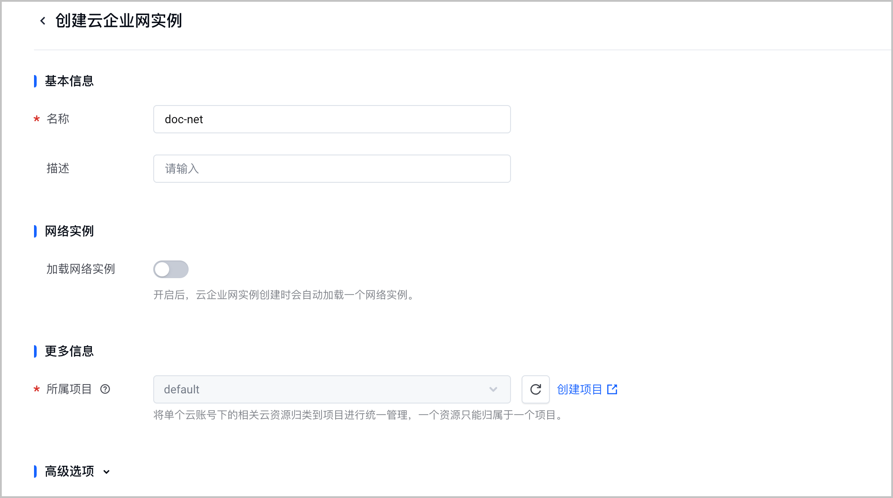
Task: Click into the 描述 input field
Action: (x=332, y=169)
